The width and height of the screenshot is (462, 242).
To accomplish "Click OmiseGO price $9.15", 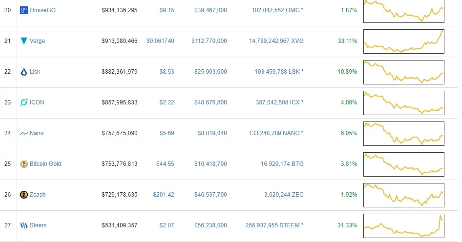I will pyautogui.click(x=167, y=10).
